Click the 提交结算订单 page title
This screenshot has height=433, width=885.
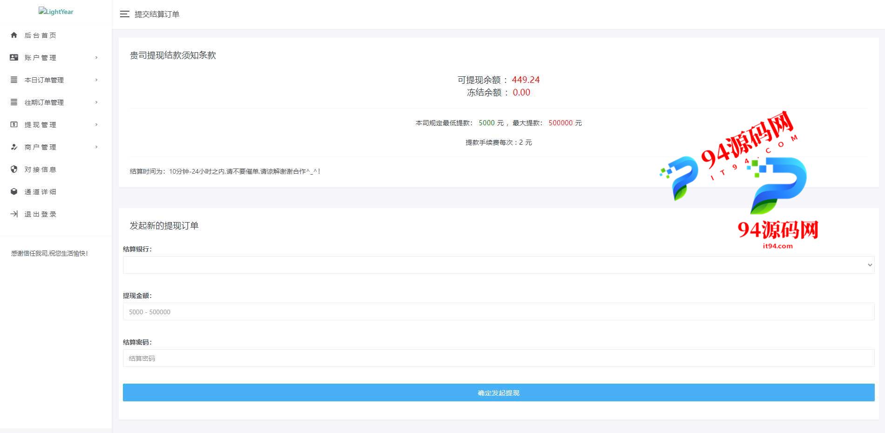[x=157, y=14]
